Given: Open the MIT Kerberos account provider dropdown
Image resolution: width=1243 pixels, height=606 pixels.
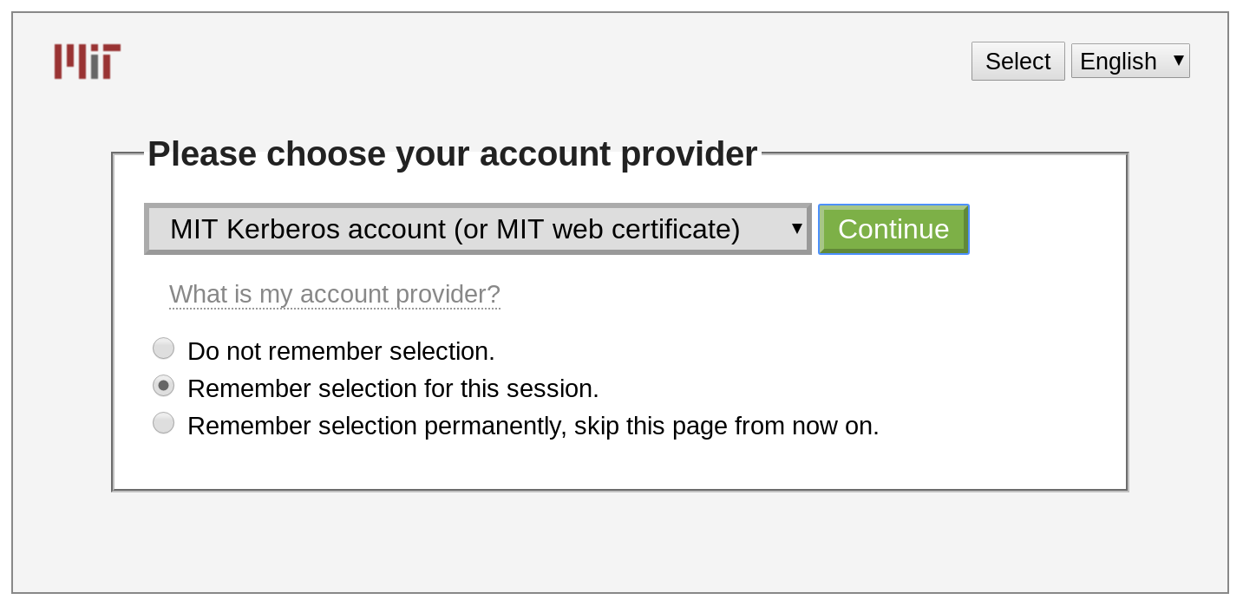Looking at the screenshot, I should point(477,229).
